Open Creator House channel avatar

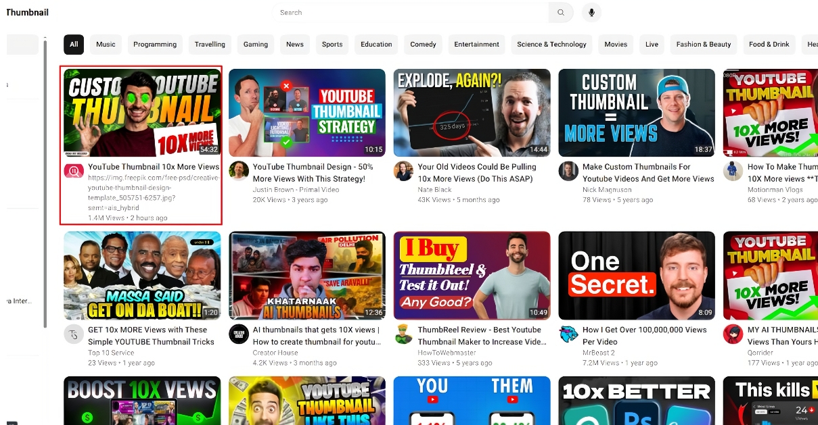point(238,334)
